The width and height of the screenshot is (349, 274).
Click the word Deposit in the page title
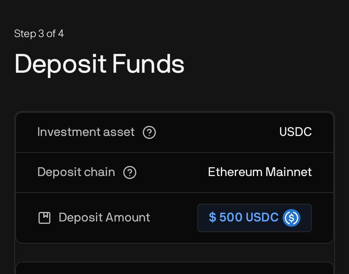coord(60,64)
